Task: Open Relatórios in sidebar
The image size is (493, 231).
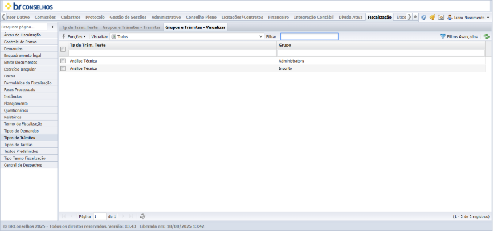Action: pyautogui.click(x=29, y=117)
